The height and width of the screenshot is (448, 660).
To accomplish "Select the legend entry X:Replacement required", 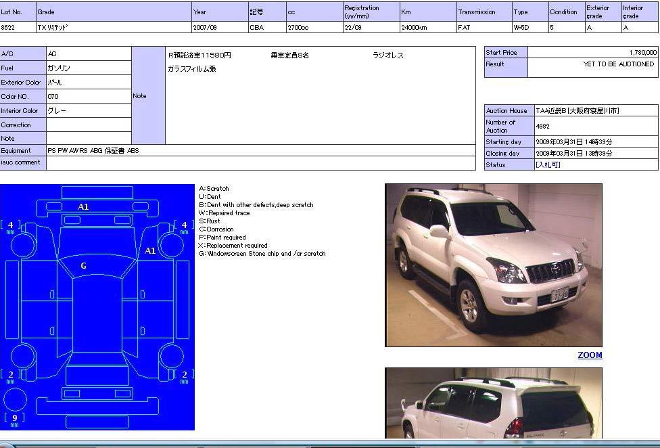I will tap(233, 246).
